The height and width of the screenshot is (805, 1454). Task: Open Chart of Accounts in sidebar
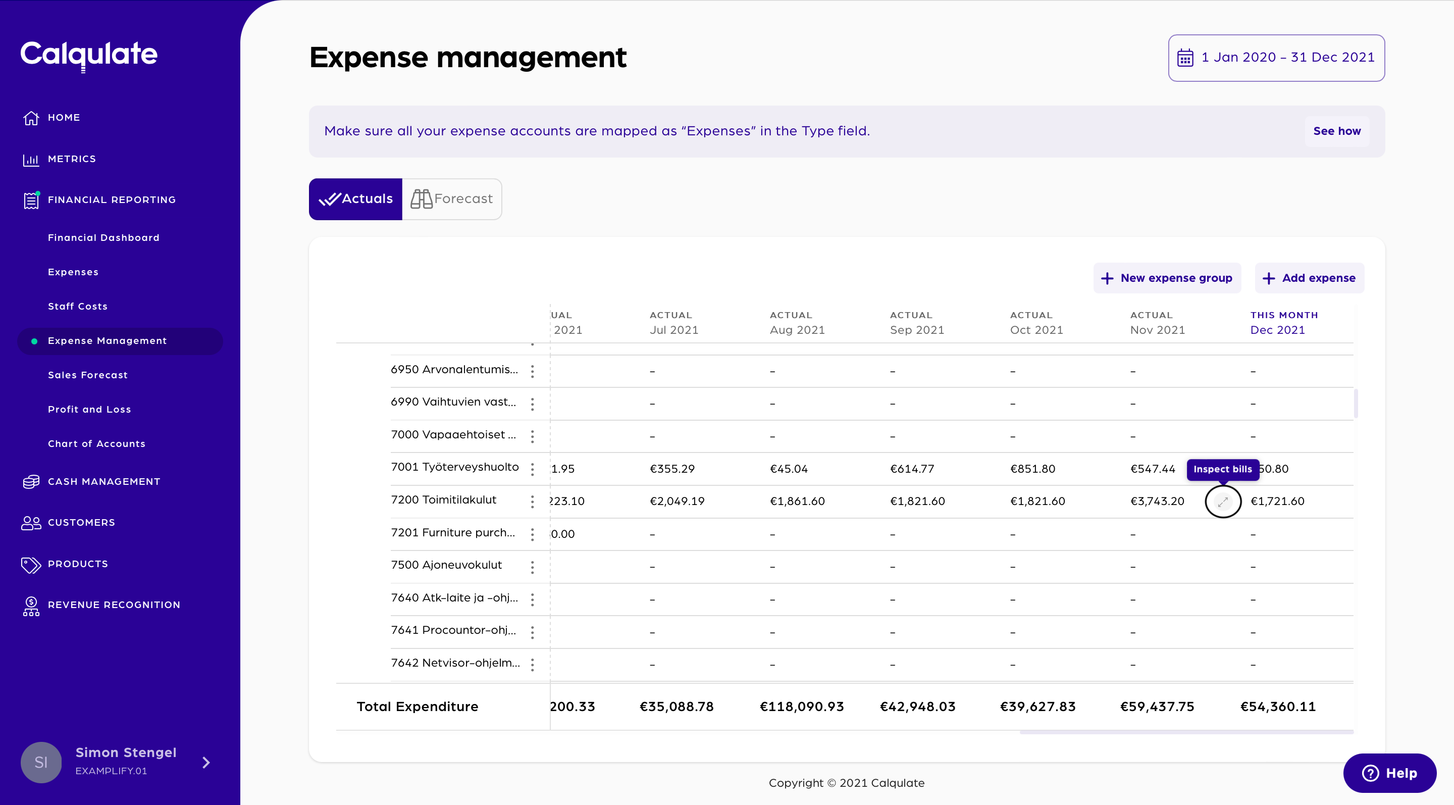tap(96, 444)
